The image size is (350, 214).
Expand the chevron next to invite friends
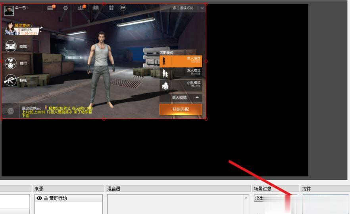pos(202,8)
